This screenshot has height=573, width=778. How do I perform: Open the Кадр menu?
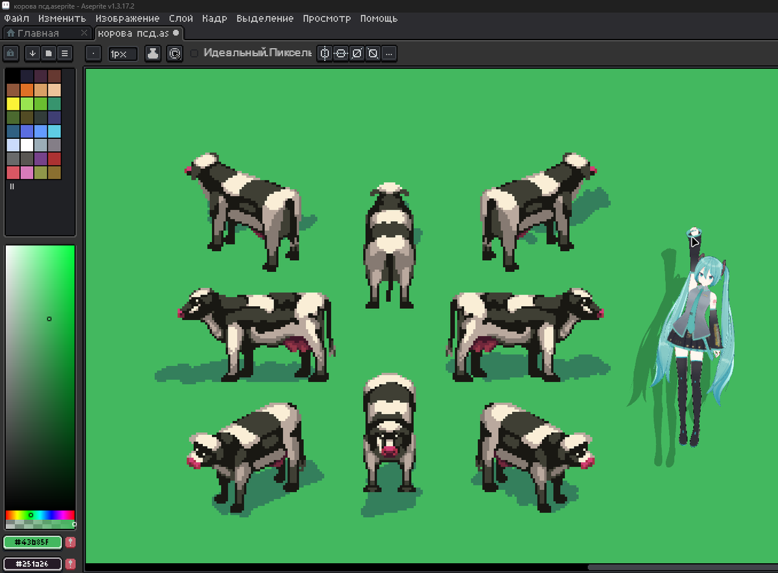pos(215,18)
